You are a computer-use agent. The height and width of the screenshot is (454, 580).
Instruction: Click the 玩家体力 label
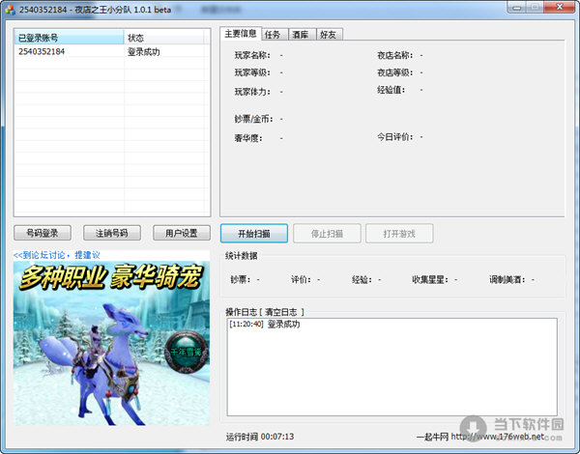[252, 92]
